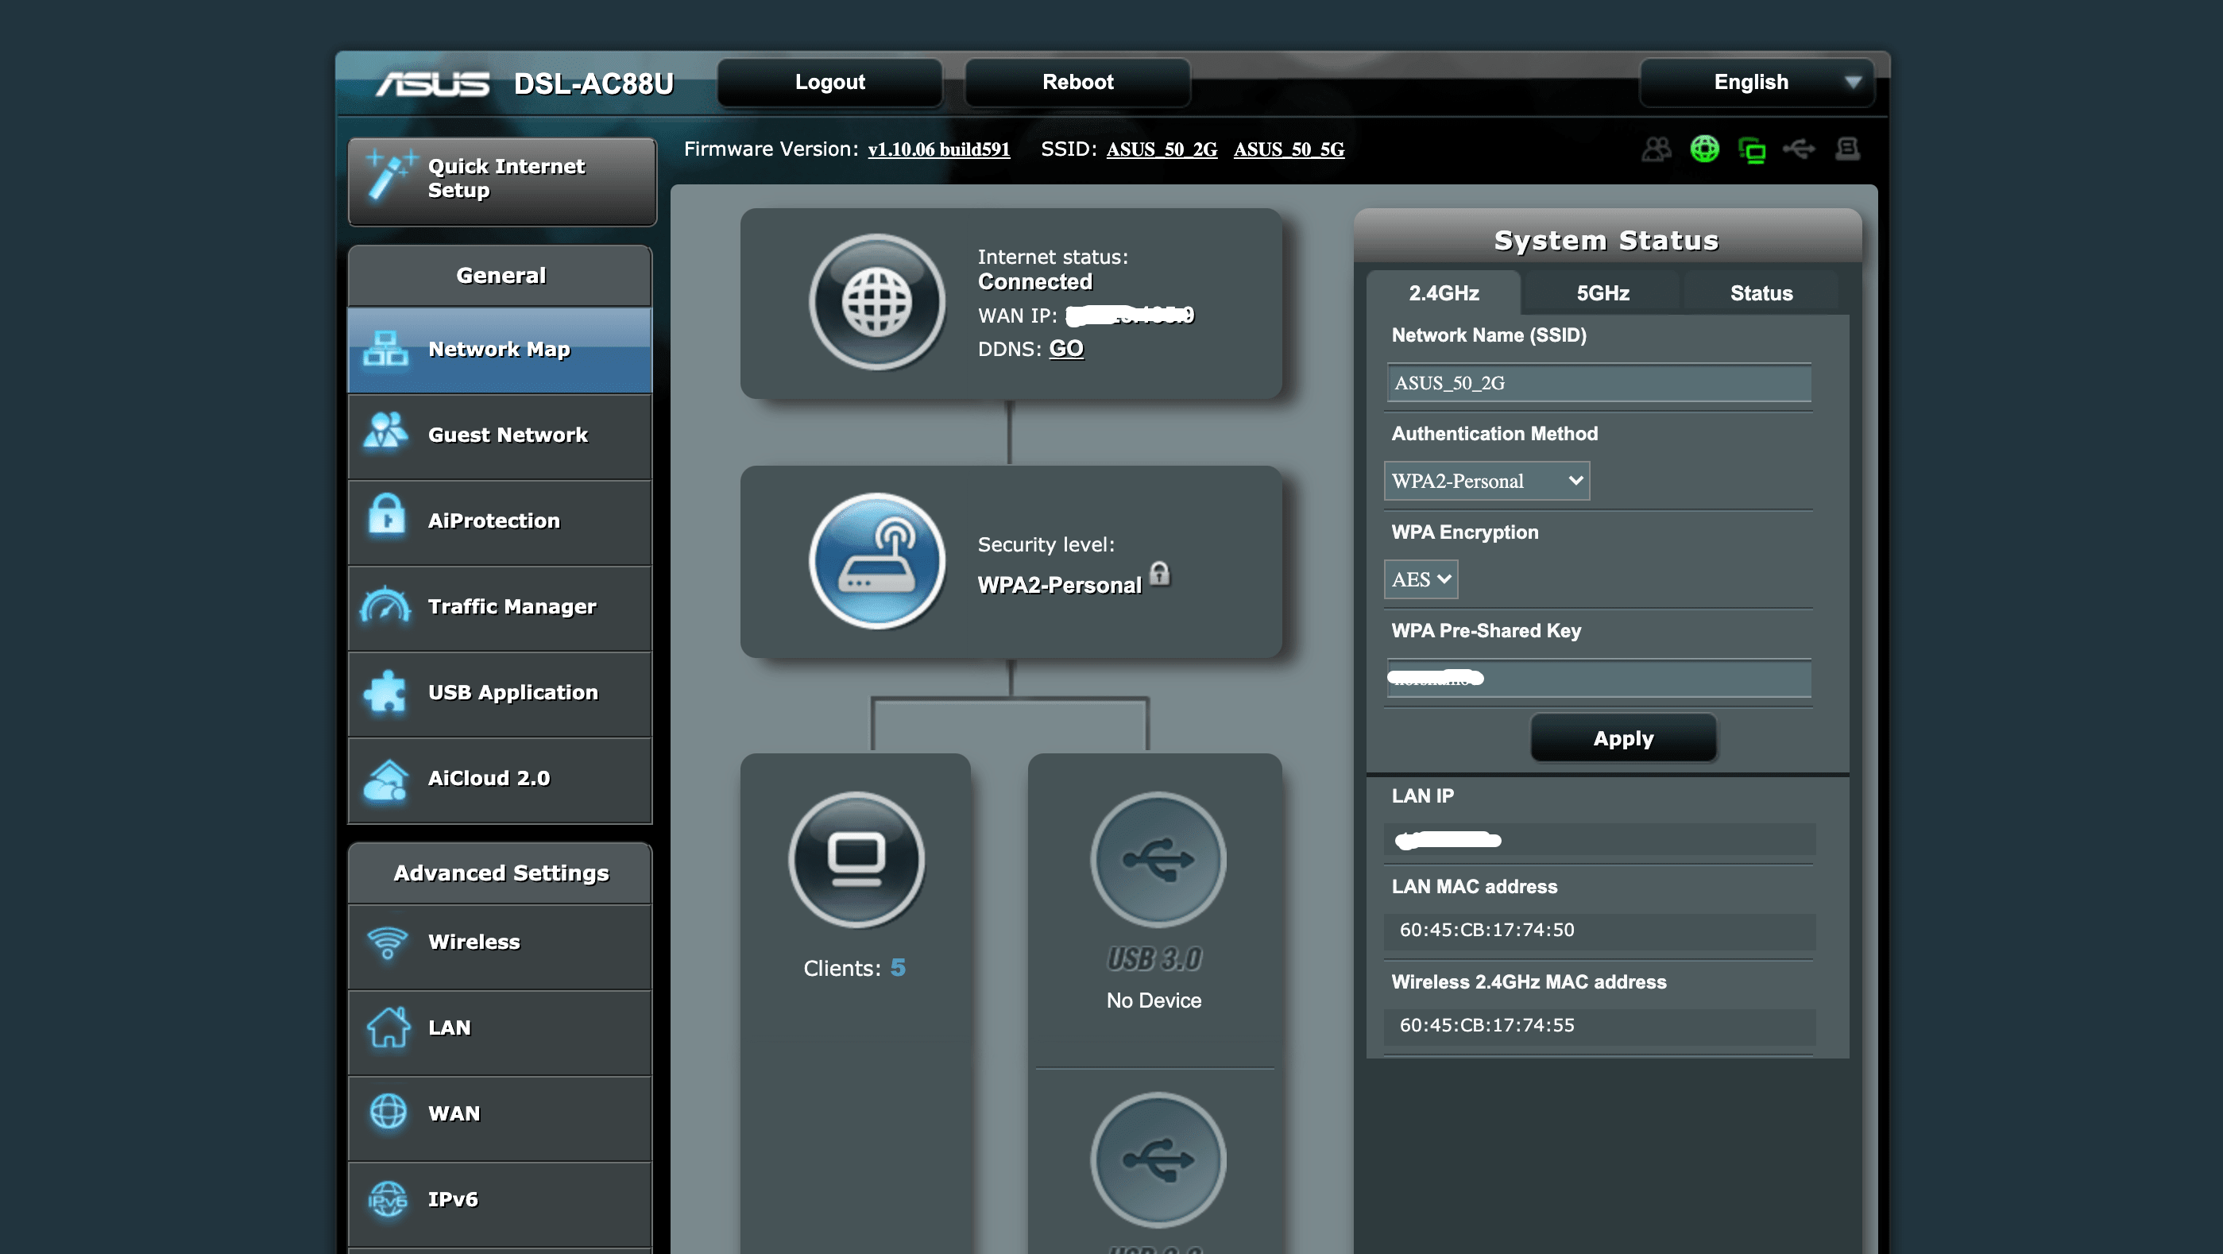The image size is (2223, 1254).
Task: Open the Clients computer icon
Action: tap(856, 860)
